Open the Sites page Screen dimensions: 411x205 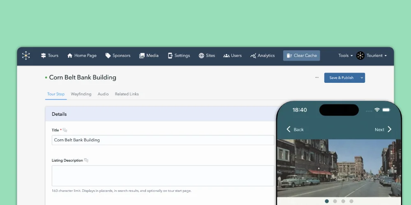tap(207, 55)
